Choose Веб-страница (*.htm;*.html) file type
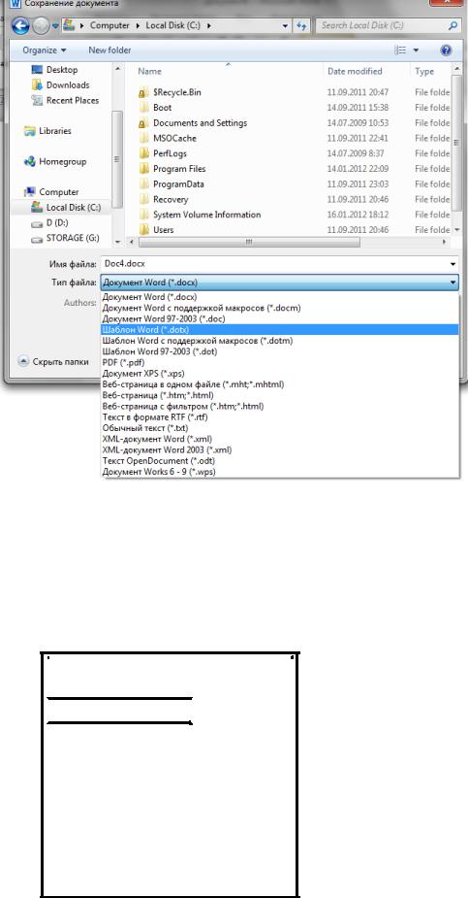 280,395
